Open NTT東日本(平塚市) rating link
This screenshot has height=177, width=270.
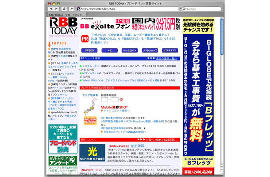112,118
